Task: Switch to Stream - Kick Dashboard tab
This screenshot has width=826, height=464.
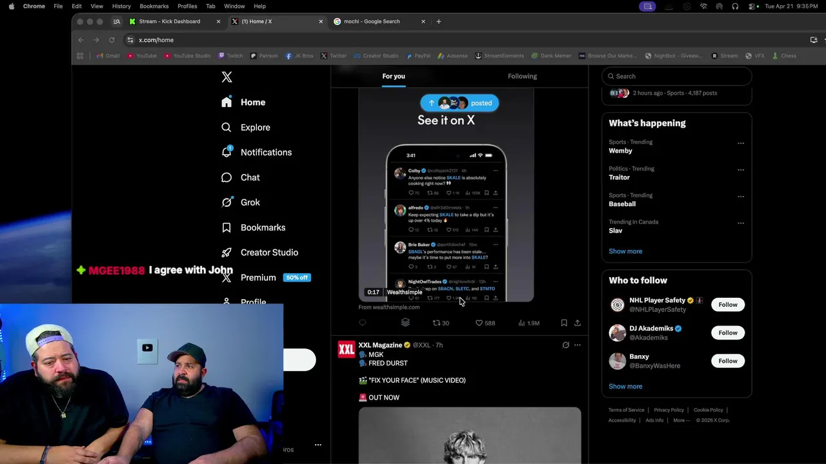Action: point(170,21)
